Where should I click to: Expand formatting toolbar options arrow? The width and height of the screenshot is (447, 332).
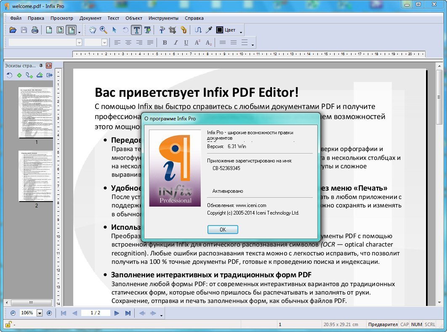click(253, 45)
